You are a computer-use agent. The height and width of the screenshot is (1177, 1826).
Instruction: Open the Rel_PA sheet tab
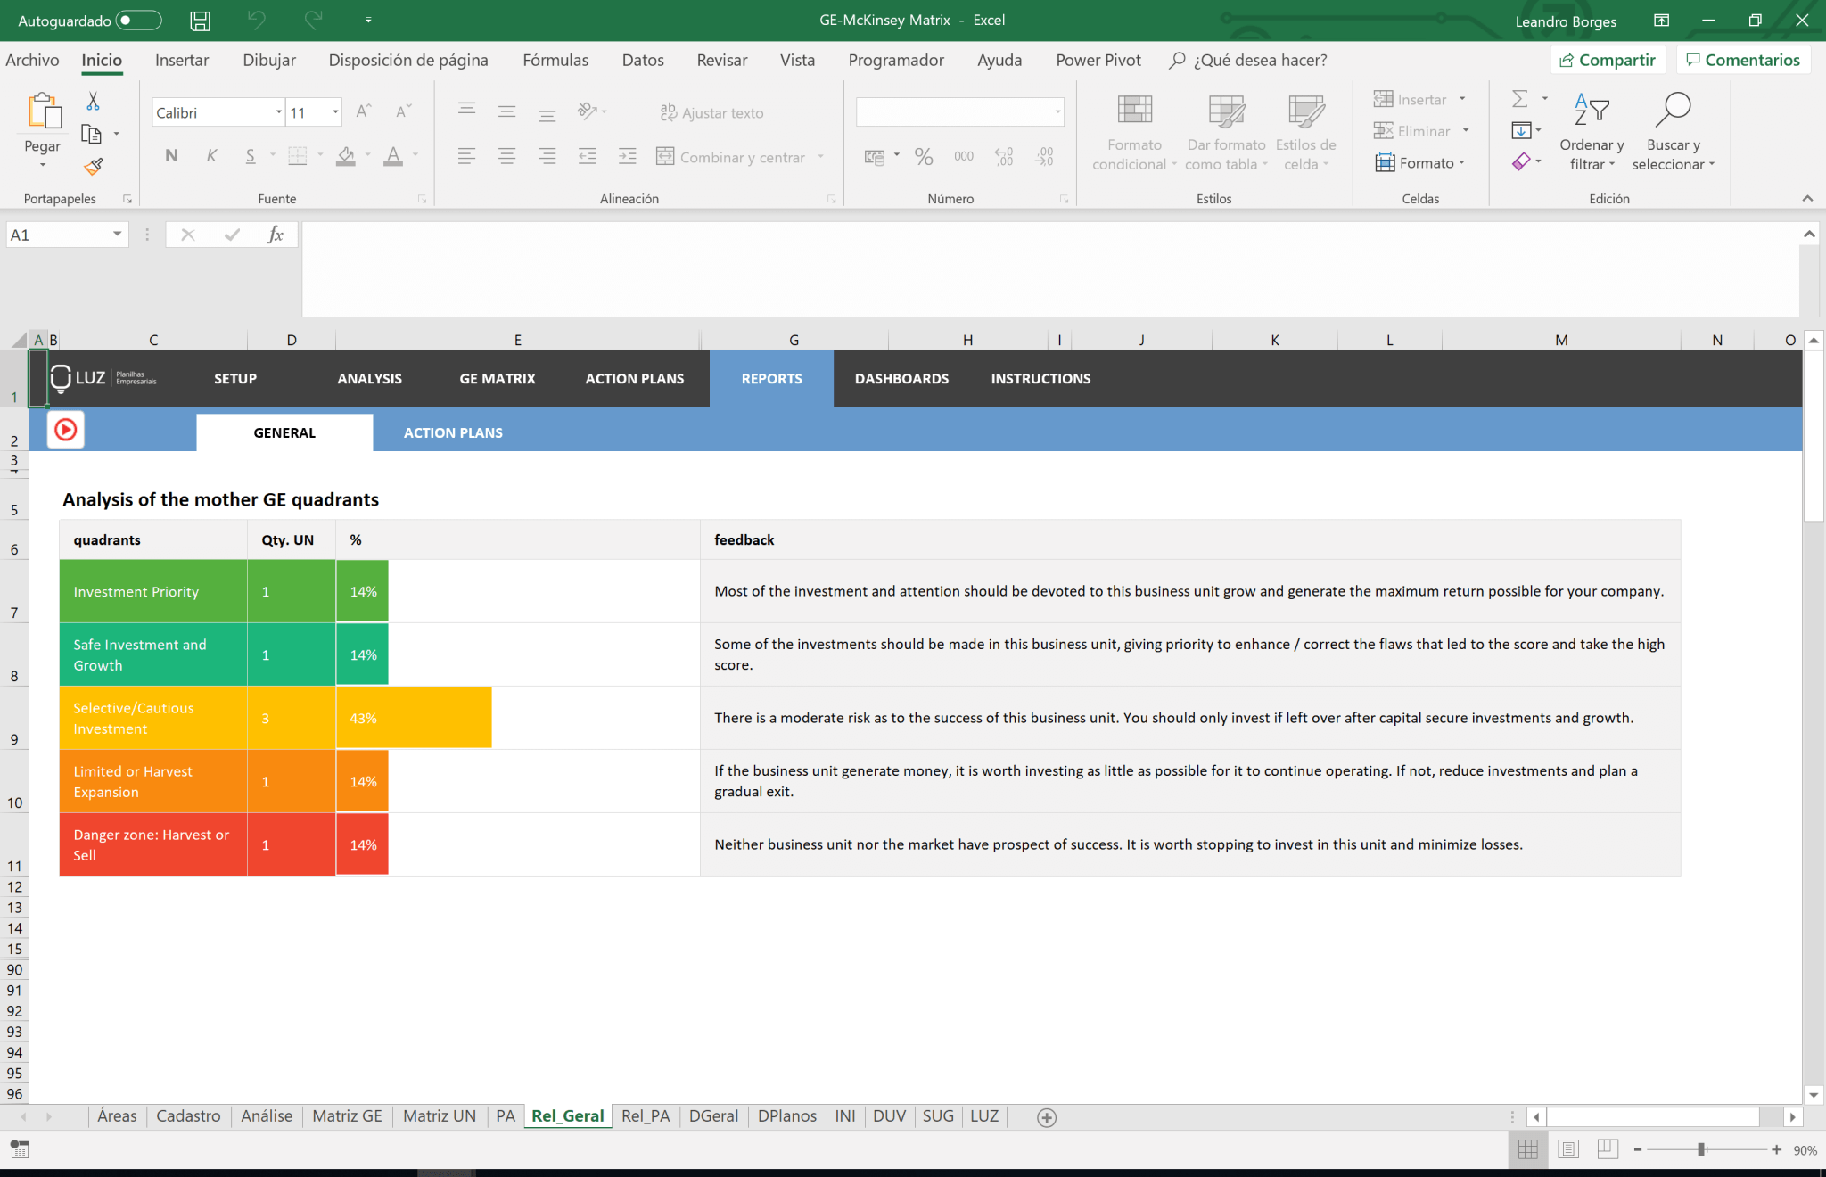(x=646, y=1115)
